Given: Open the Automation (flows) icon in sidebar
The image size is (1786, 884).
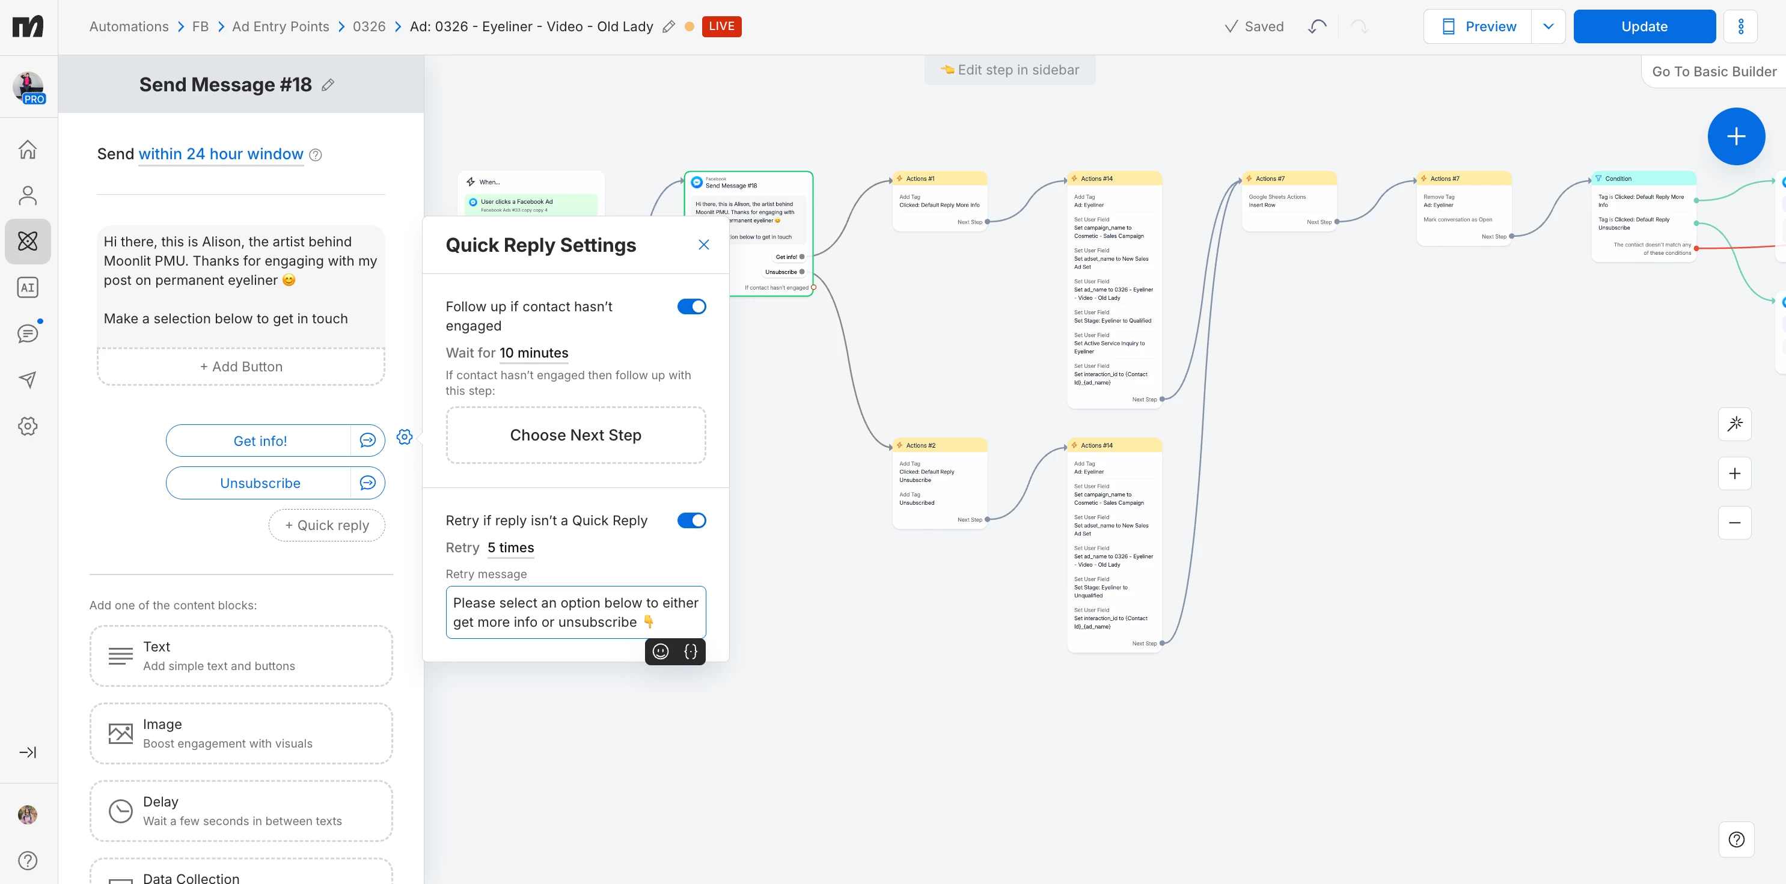Looking at the screenshot, I should (28, 241).
